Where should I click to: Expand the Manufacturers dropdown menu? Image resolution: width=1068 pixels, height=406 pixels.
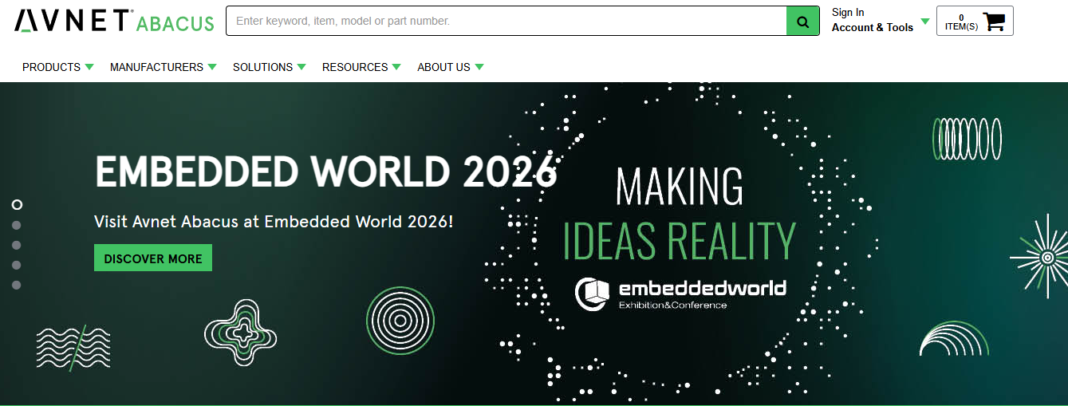163,67
